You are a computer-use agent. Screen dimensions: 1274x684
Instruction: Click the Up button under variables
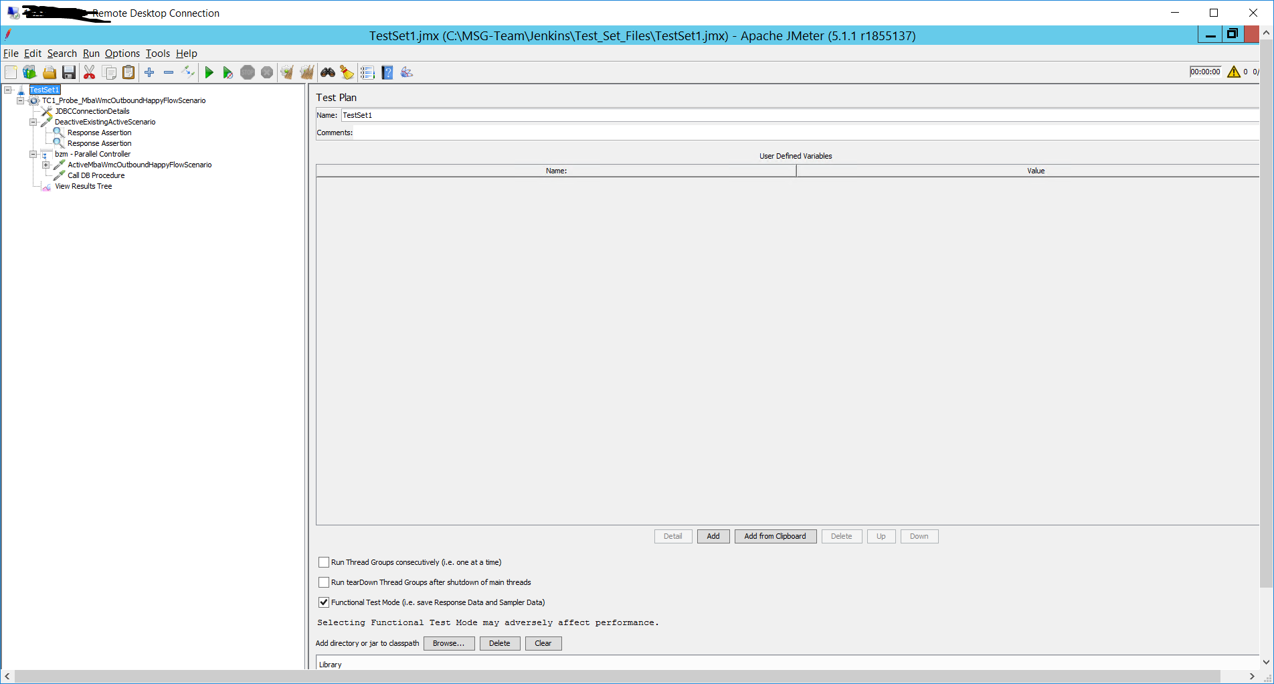[x=881, y=536]
